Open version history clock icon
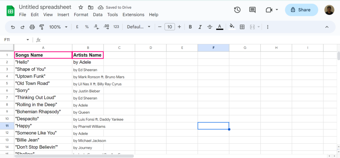The height and width of the screenshot is (158, 340). coord(237,10)
